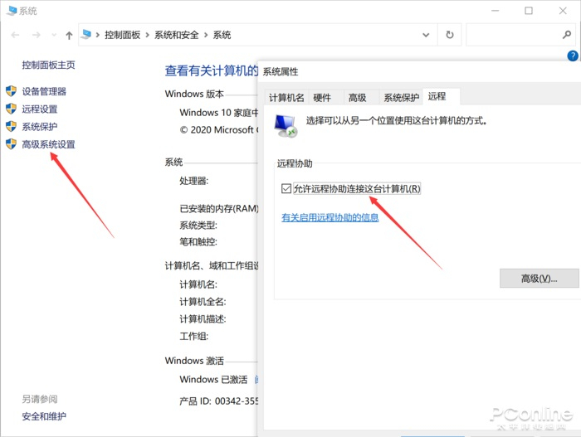Click the shield icon beside 远程设置
This screenshot has height=437, width=581.
[x=11, y=109]
